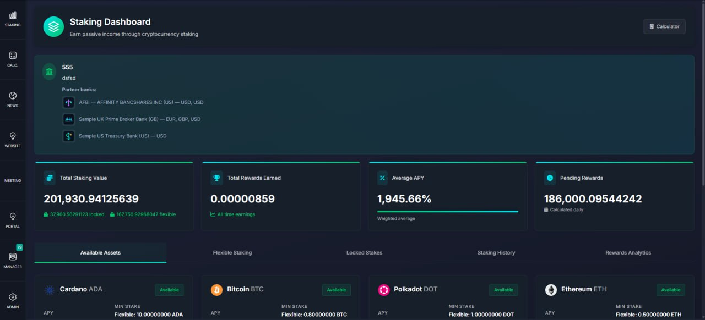Open the Manager sidebar icon with badge
The height and width of the screenshot is (320, 705).
pos(13,256)
